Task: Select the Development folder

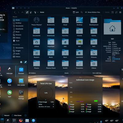Action: pyautogui.click(x=94, y=21)
